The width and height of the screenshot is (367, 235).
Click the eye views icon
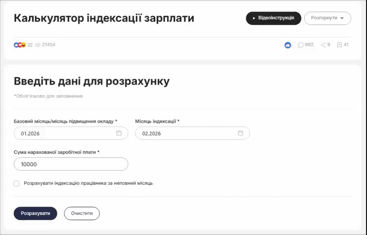coord(38,45)
